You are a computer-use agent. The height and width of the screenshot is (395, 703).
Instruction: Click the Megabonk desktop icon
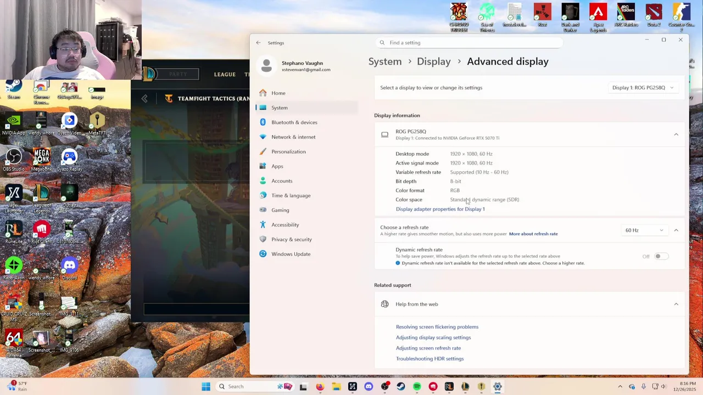point(41,160)
